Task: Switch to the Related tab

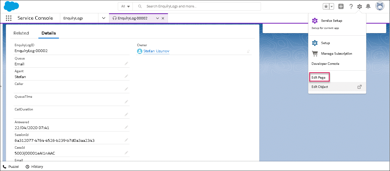Action: tap(21, 33)
